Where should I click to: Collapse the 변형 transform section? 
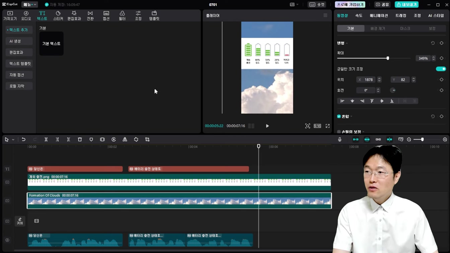pyautogui.click(x=347, y=43)
